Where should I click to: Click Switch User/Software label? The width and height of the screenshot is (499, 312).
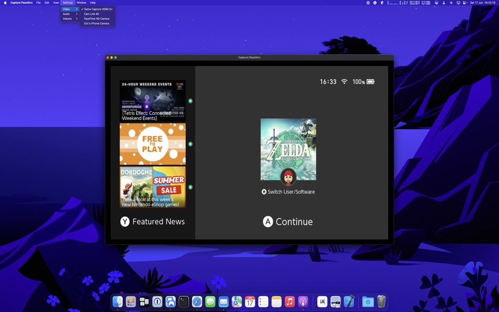pyautogui.click(x=288, y=192)
